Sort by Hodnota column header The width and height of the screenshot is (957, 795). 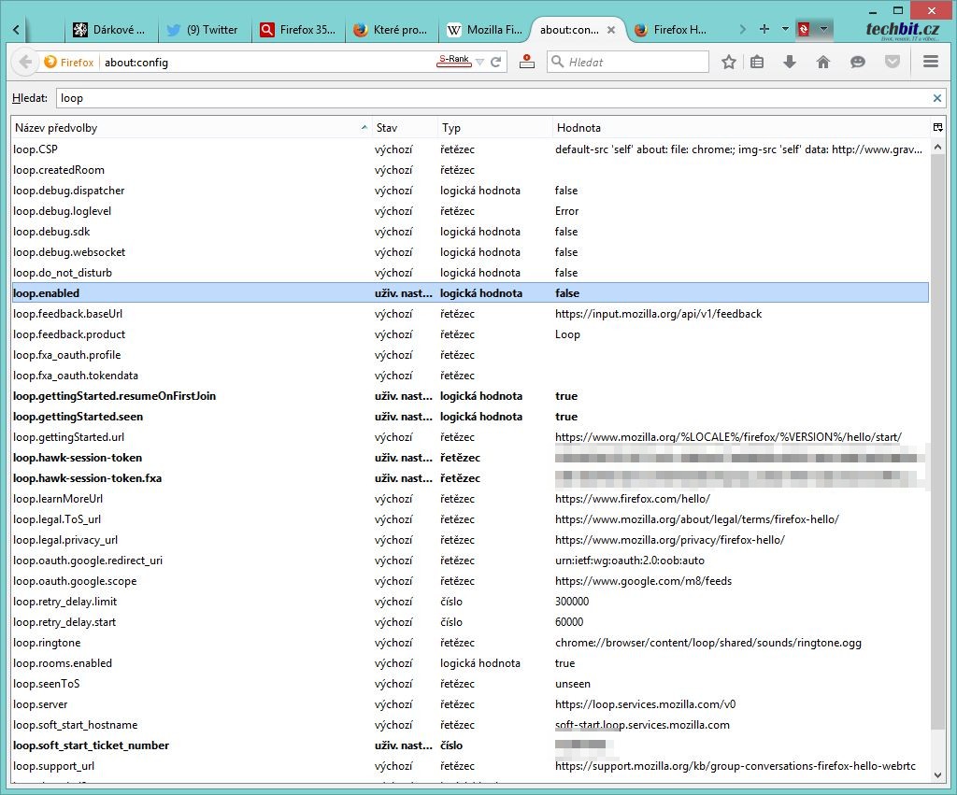pos(738,128)
